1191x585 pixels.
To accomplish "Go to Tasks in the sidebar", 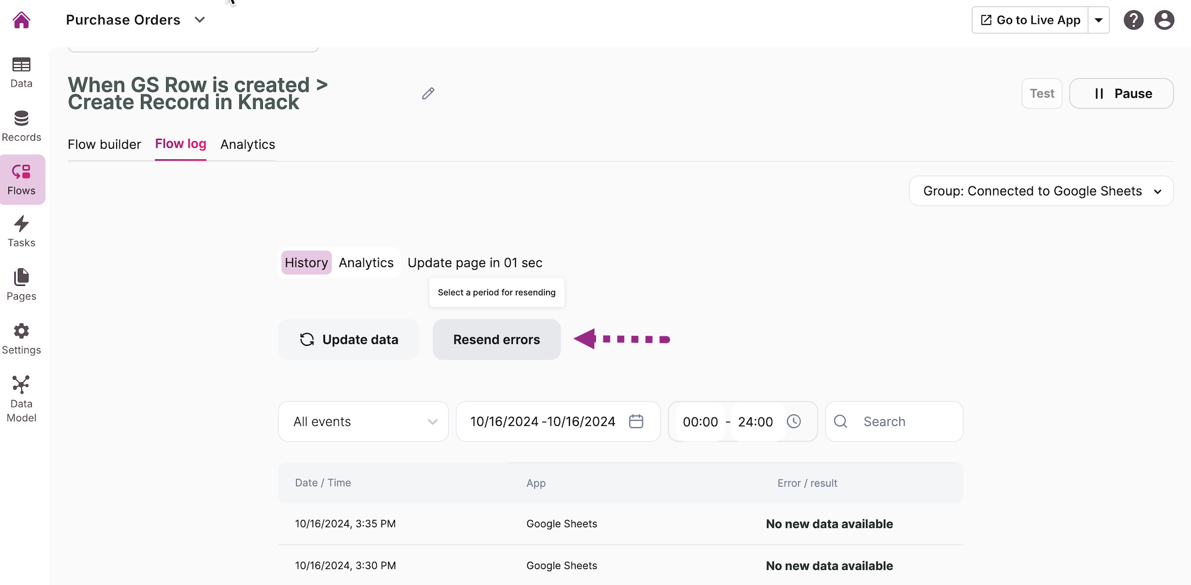I will pos(21,231).
